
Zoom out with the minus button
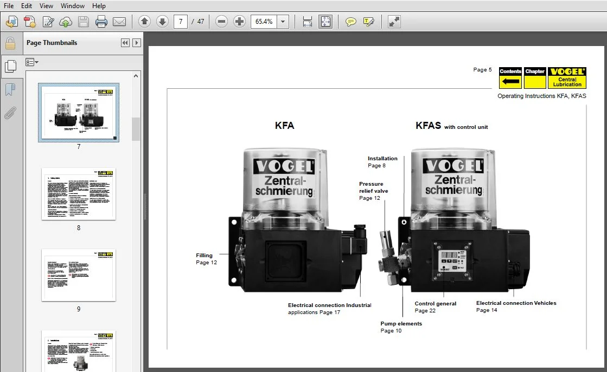click(221, 22)
